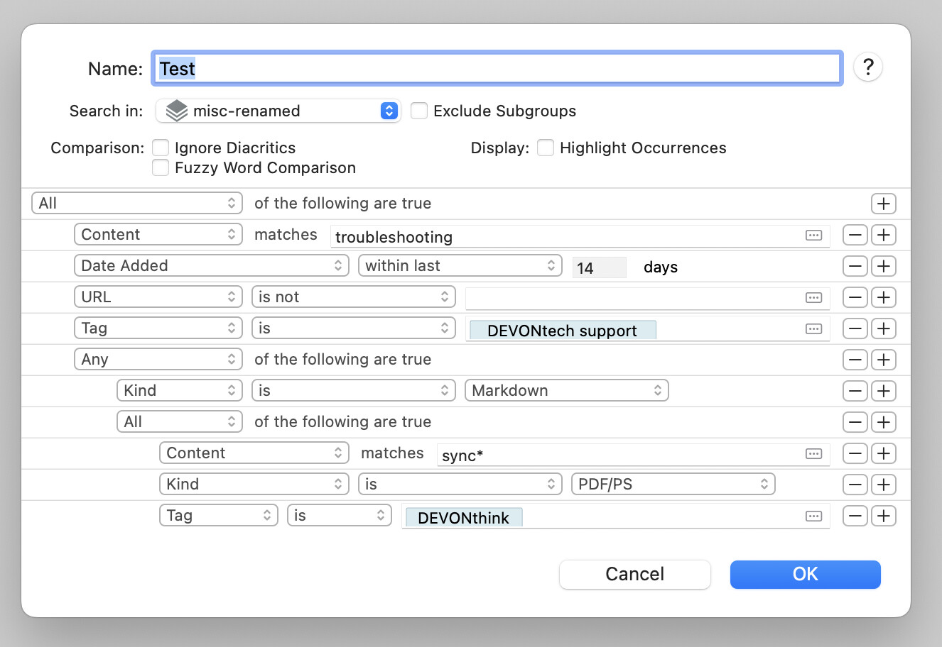Viewport: 942px width, 647px height.
Task: Add a rule to the top-level All group
Action: pos(883,204)
